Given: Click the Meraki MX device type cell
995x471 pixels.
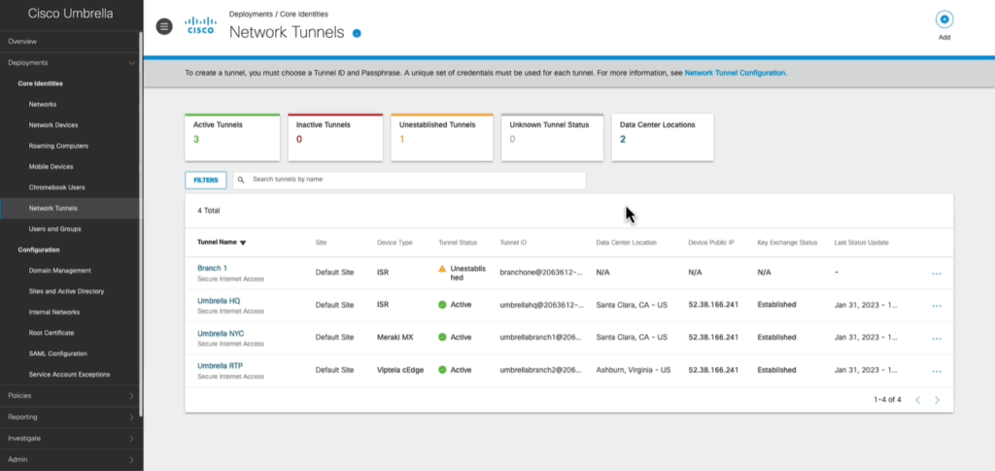Looking at the screenshot, I should (x=395, y=337).
